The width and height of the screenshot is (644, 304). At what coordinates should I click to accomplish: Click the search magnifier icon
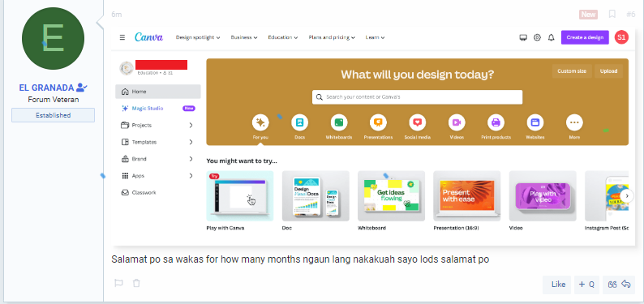(x=320, y=97)
